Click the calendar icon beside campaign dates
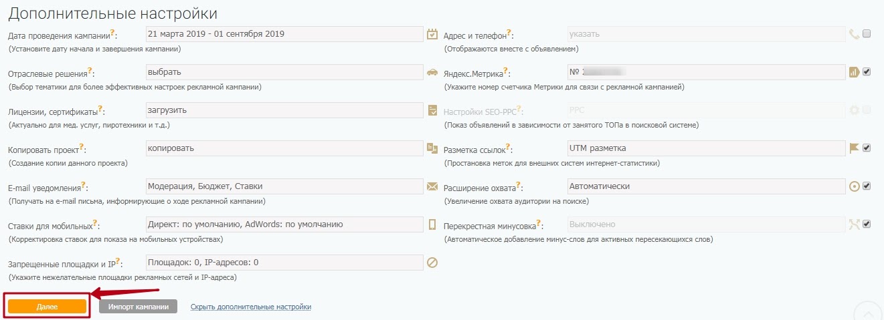This screenshot has height=320, width=884. 432,34
